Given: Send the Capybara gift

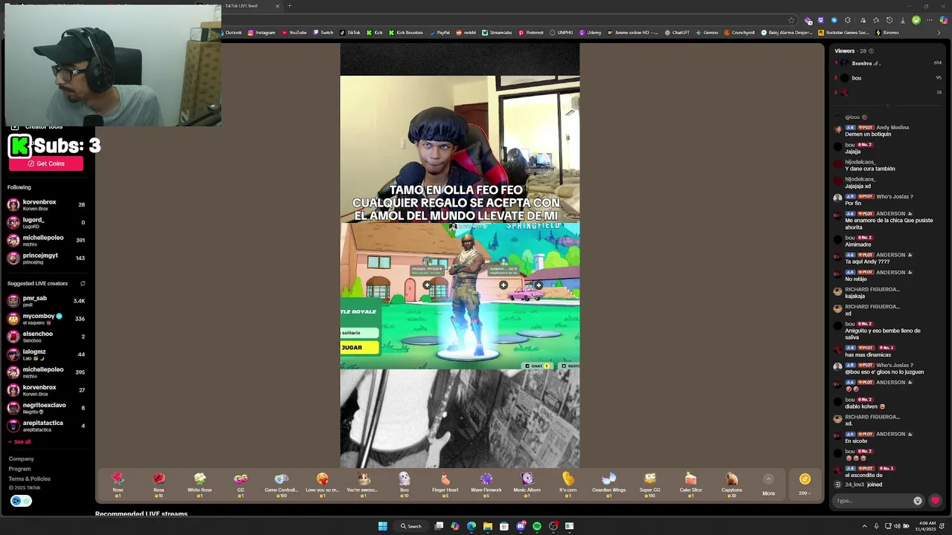Looking at the screenshot, I should click(731, 484).
